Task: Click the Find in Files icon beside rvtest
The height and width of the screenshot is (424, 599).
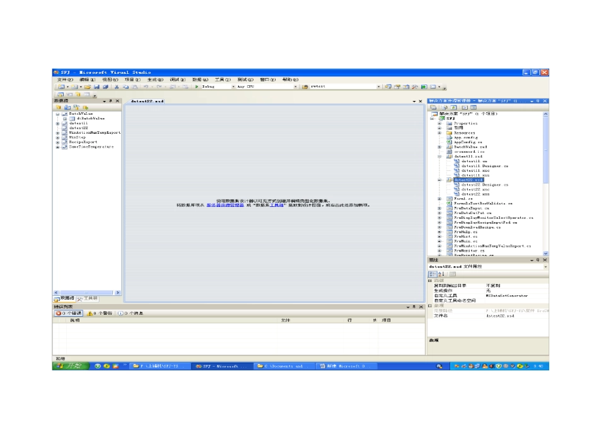Action: click(x=305, y=87)
